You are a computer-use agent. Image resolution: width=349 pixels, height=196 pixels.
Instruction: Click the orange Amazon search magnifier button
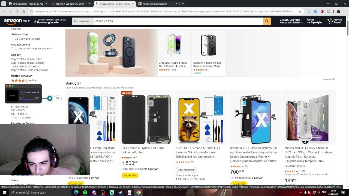pyautogui.click(x=267, y=21)
